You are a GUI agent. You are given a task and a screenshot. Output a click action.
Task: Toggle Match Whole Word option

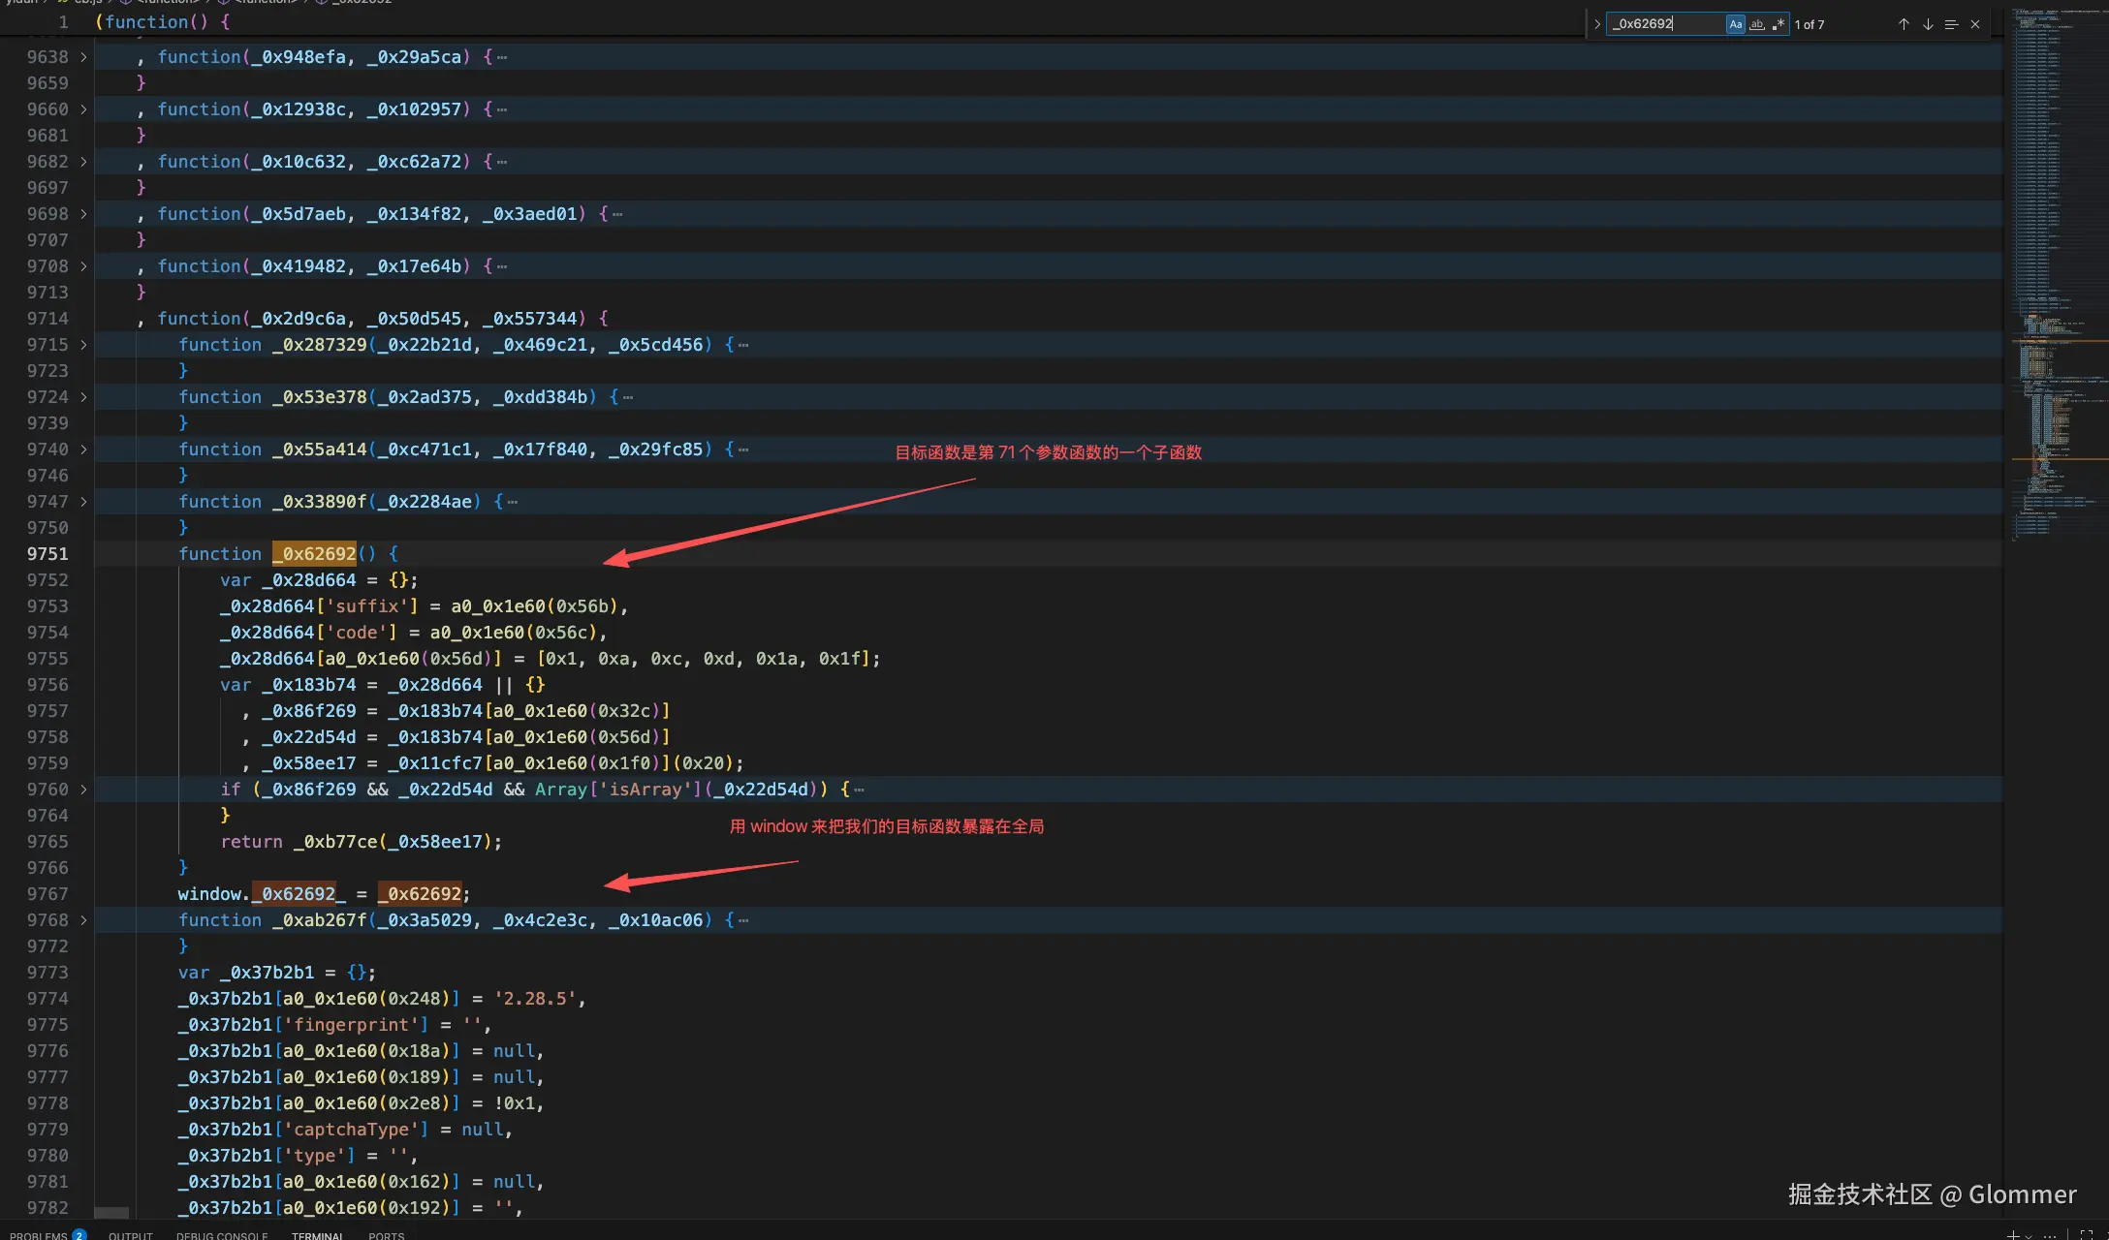point(1756,24)
